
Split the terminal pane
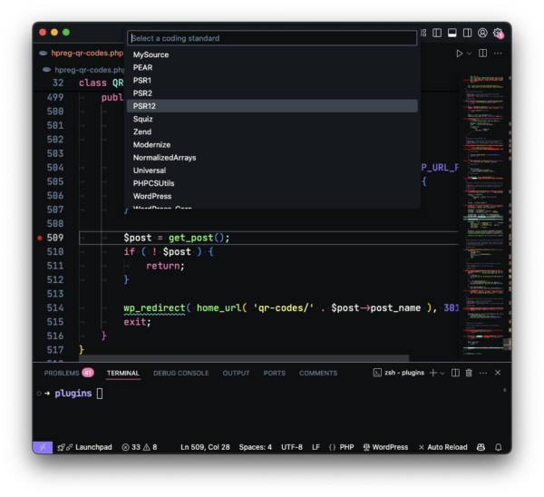455,373
